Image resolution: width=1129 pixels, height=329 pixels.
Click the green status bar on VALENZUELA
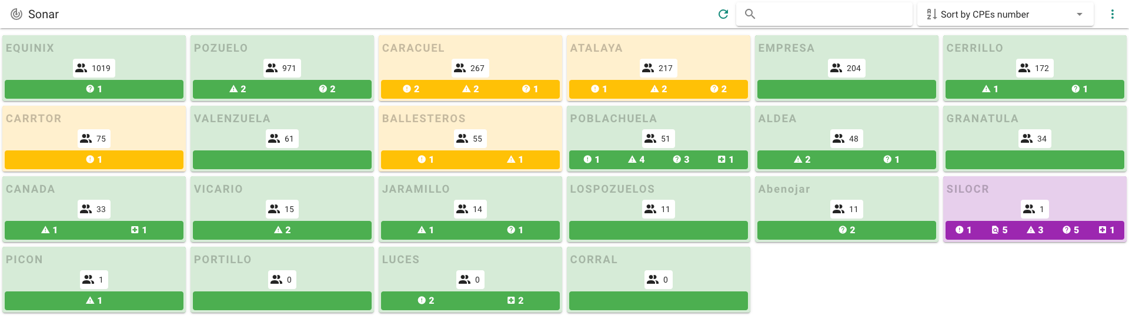(x=282, y=160)
